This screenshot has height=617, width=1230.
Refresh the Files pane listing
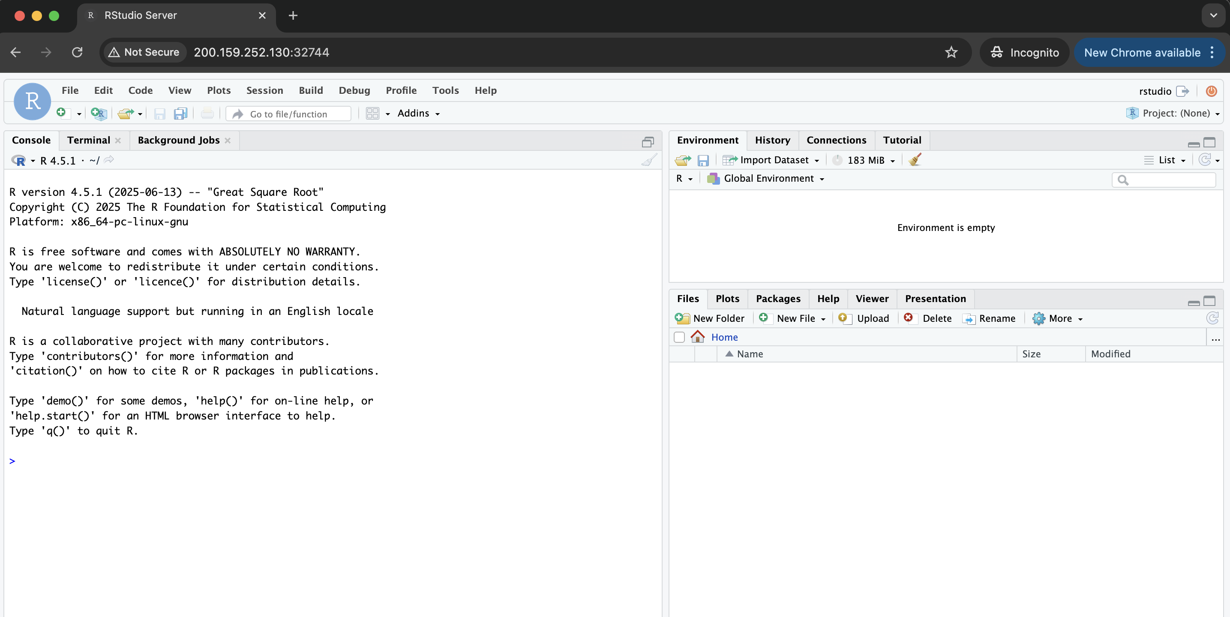coord(1212,318)
